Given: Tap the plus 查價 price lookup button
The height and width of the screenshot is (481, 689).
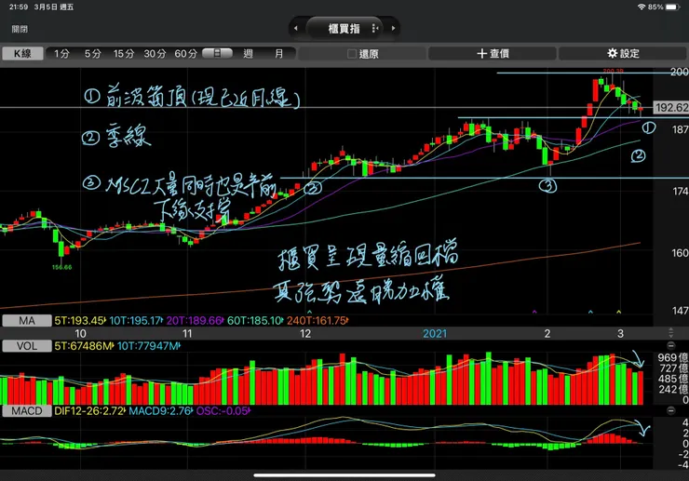Looking at the screenshot, I should [493, 54].
